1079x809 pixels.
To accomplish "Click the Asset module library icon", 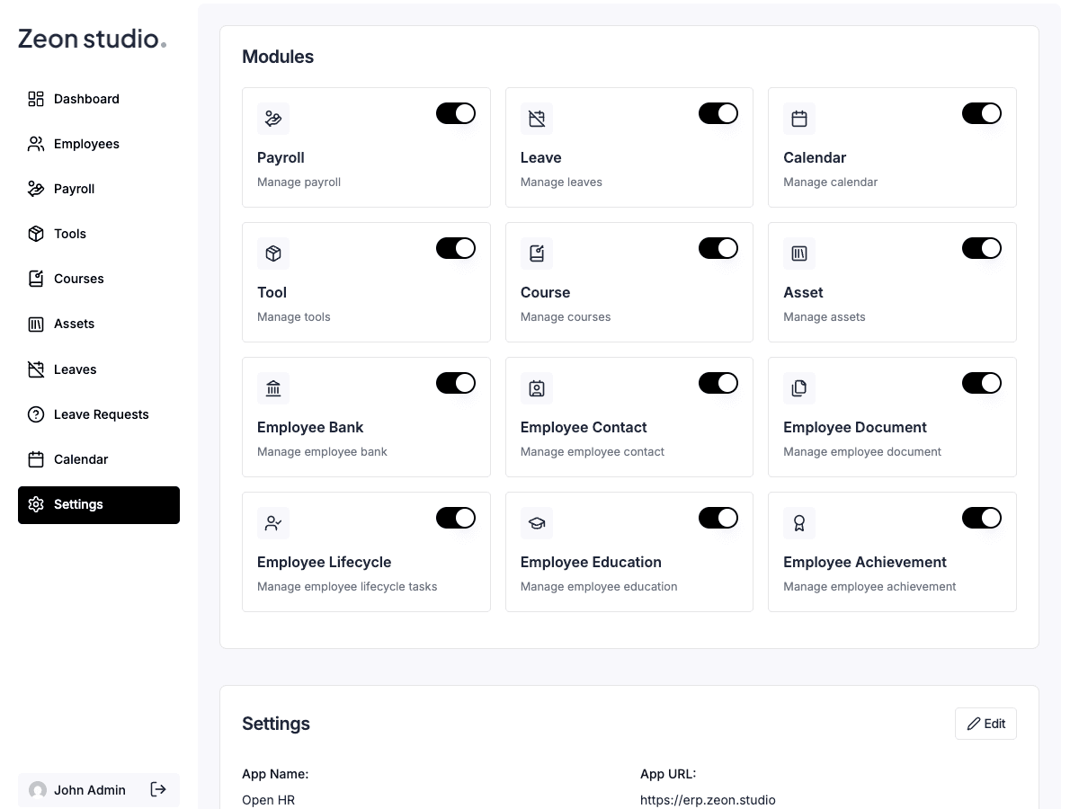I will 799,253.
